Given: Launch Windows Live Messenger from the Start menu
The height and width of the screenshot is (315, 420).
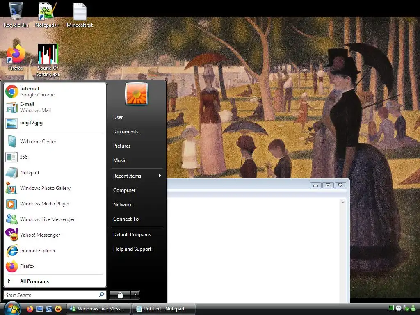Looking at the screenshot, I should (x=55, y=219).
